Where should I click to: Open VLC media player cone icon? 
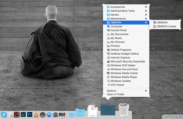click(x=36, y=115)
